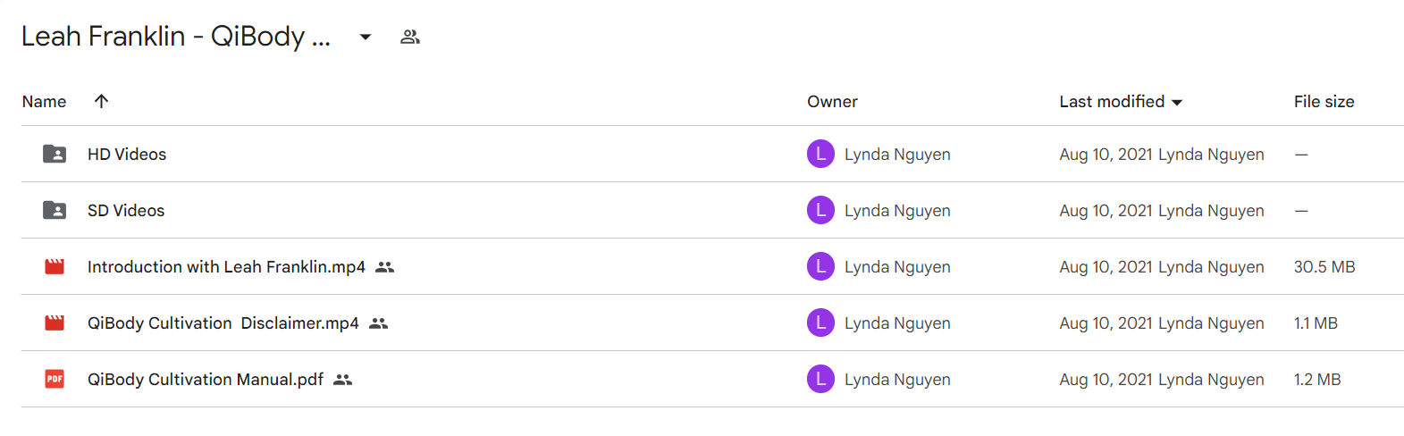Reverse sort direction with the Name arrow
Image resolution: width=1404 pixels, height=436 pixels.
[x=102, y=101]
